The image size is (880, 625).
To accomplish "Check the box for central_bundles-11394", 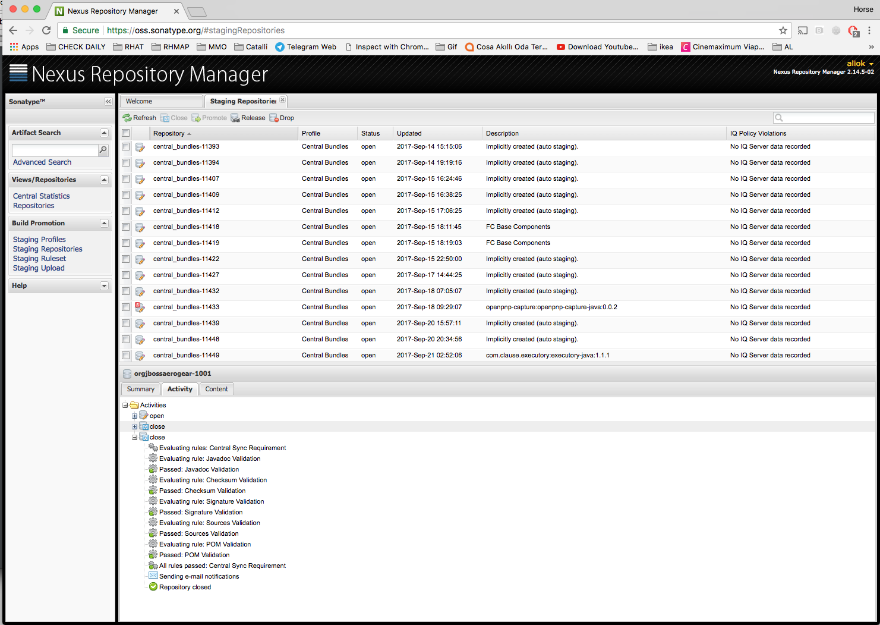I will click(126, 162).
